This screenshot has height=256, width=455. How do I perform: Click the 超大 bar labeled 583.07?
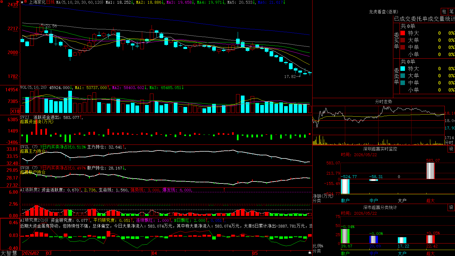coord(431,171)
